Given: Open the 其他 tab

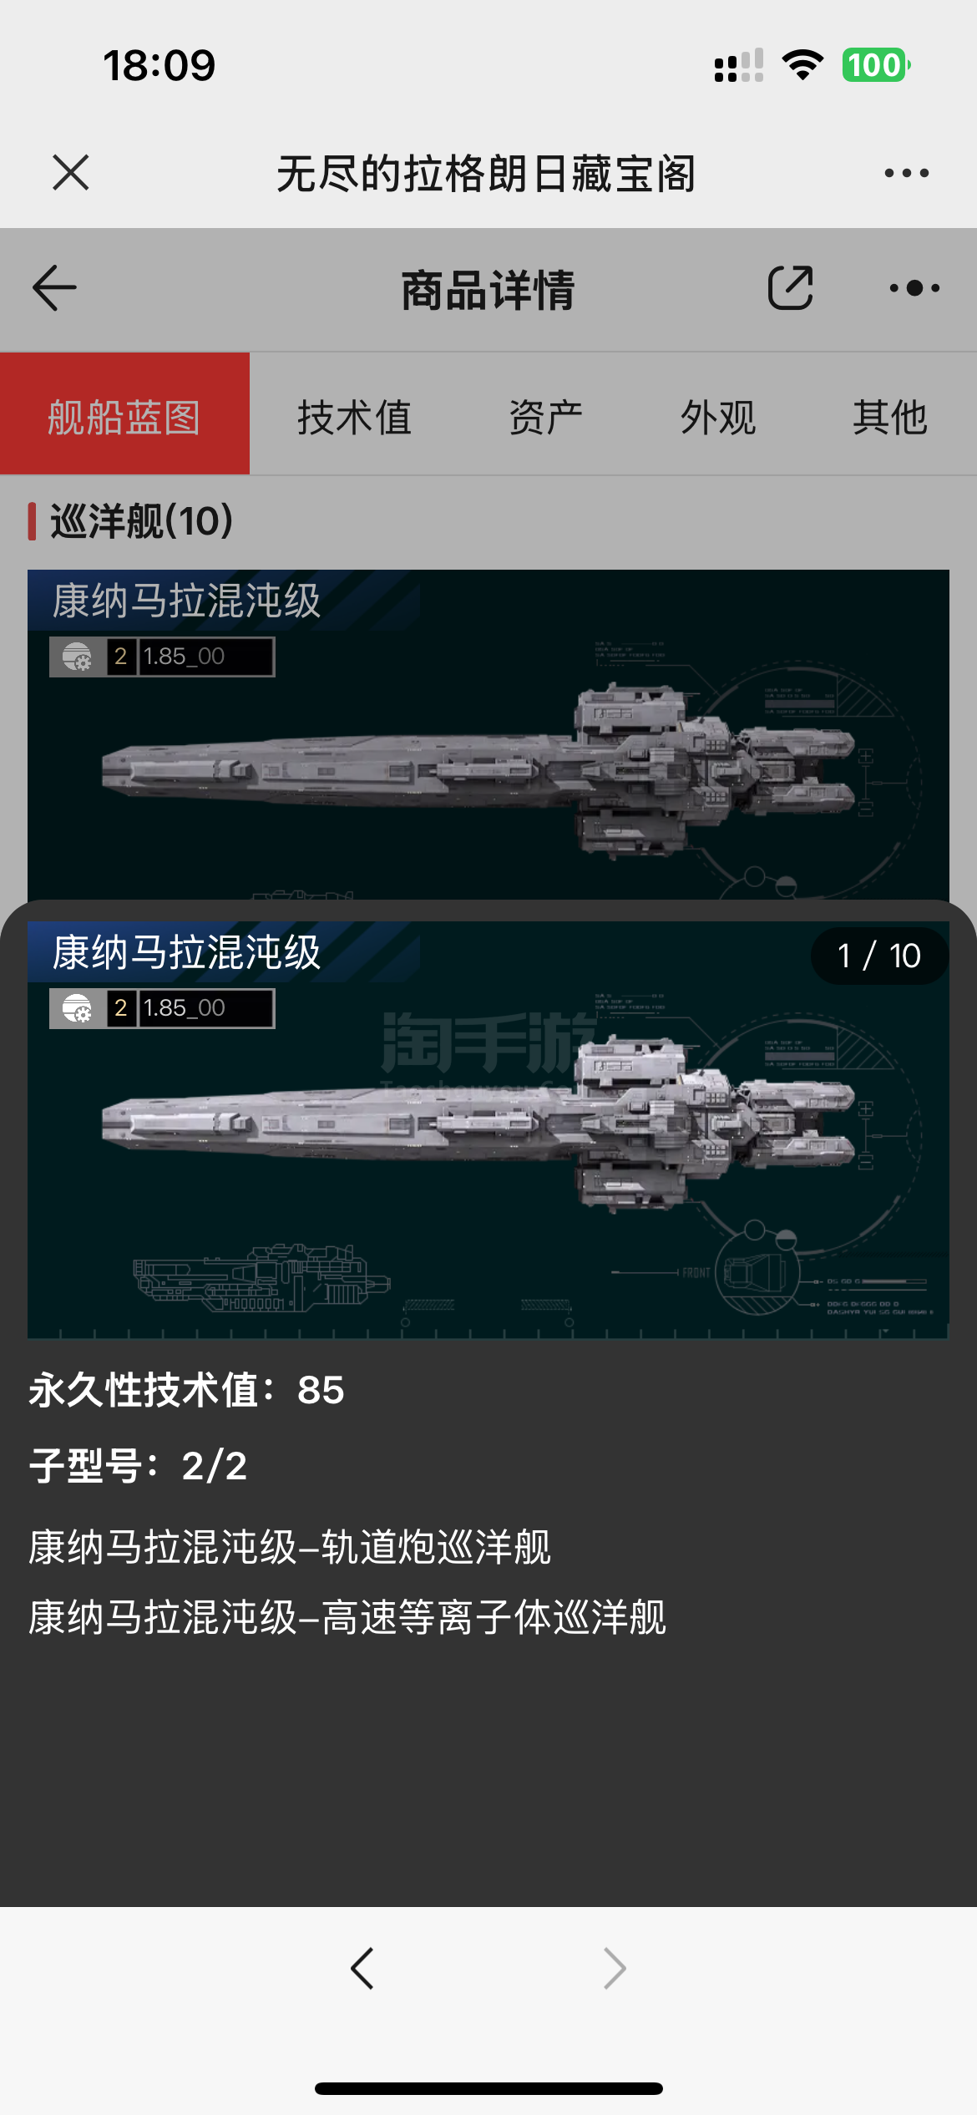Looking at the screenshot, I should coord(890,417).
